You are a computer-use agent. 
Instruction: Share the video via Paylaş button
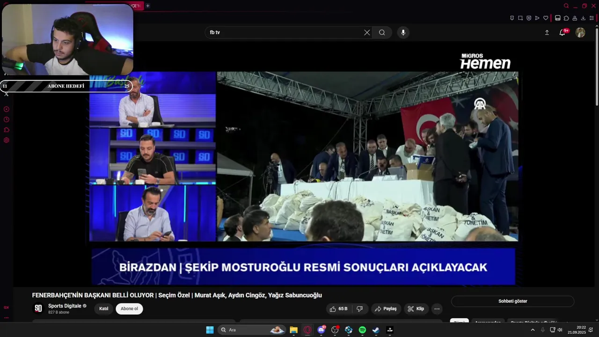coord(386,309)
